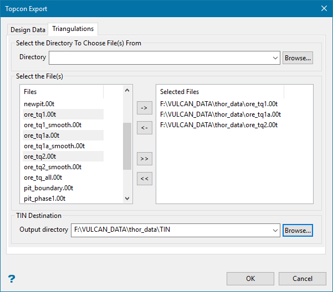Switch to the Design Data tab
The width and height of the screenshot is (333, 292).
[x=28, y=29]
